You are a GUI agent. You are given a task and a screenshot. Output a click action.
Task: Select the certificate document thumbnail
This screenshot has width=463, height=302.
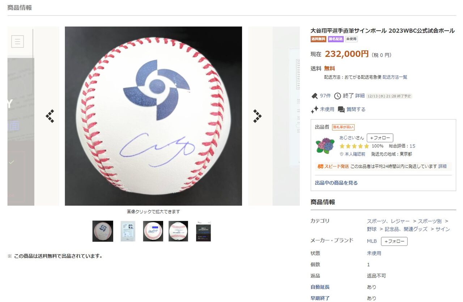coord(128,231)
